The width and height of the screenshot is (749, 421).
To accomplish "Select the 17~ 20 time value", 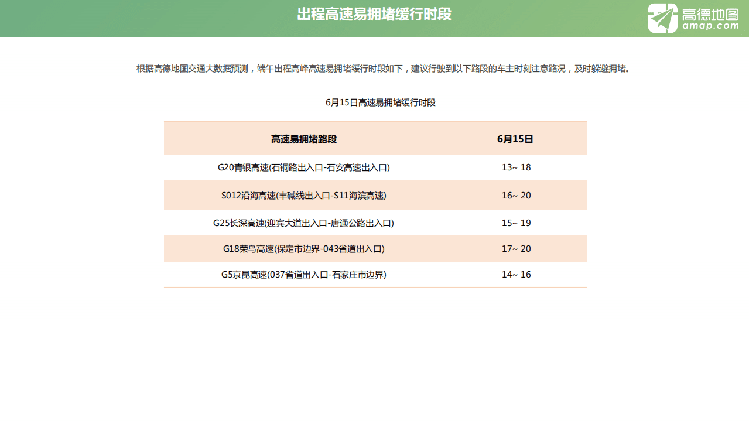I will 515,248.
